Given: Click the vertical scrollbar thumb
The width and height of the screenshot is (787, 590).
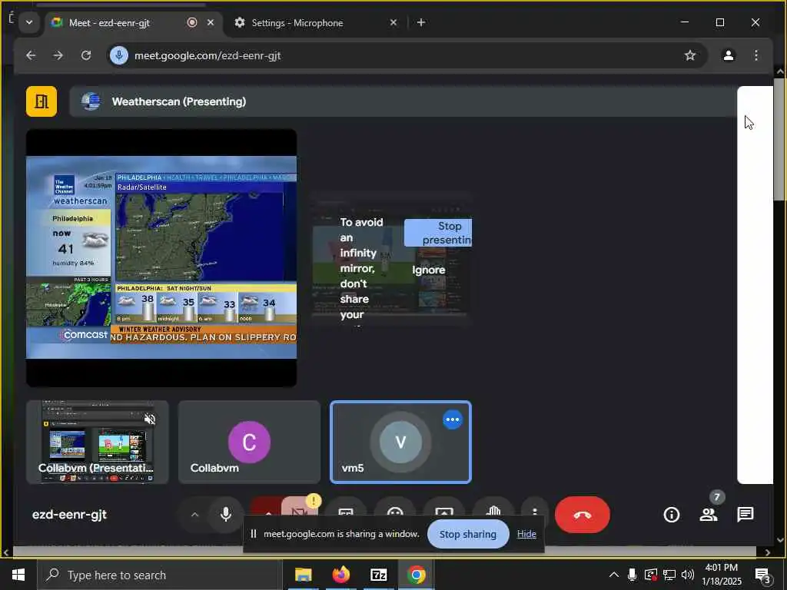Looking at the screenshot, I should coord(779,138).
